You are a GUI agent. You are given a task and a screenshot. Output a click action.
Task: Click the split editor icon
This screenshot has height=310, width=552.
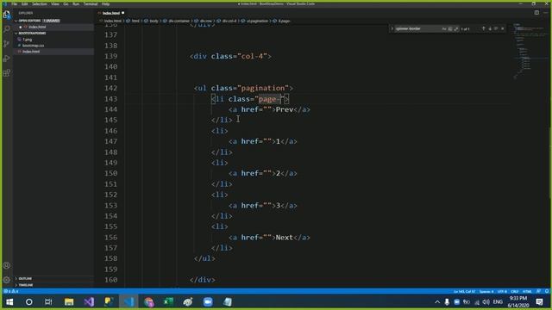536,13
